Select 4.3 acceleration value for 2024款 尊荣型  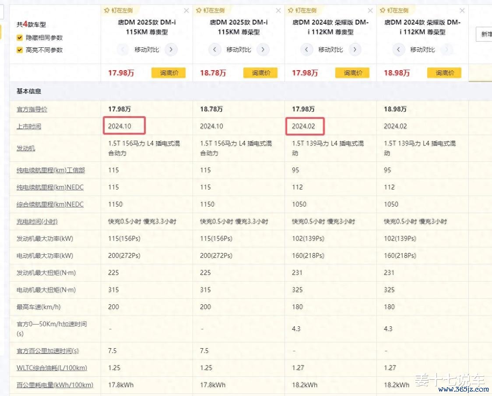click(x=388, y=329)
